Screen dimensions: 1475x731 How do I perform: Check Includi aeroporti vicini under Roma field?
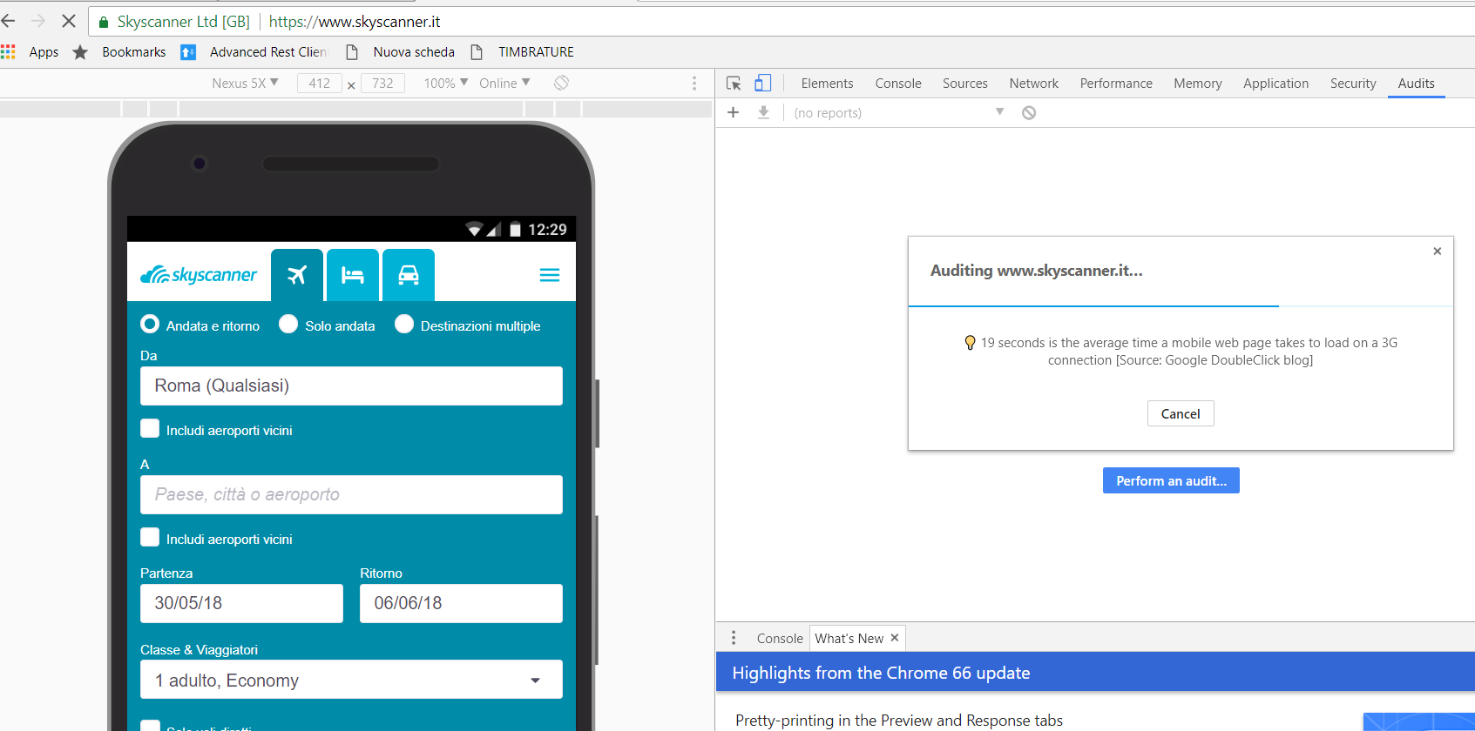(x=150, y=429)
